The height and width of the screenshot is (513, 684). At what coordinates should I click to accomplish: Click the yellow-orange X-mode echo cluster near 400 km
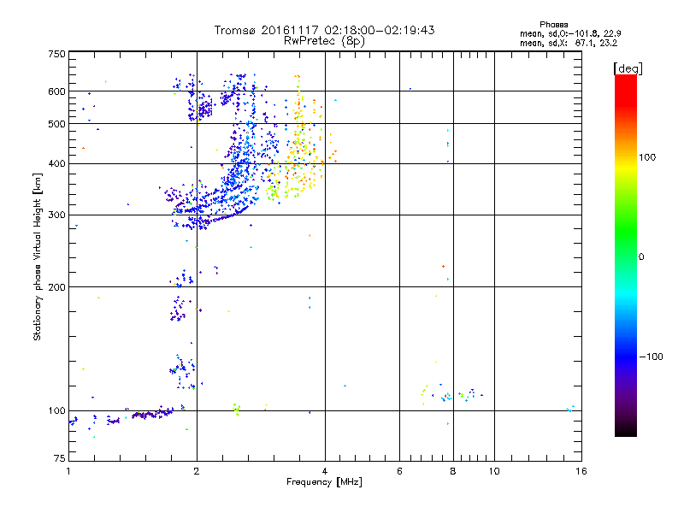301,162
